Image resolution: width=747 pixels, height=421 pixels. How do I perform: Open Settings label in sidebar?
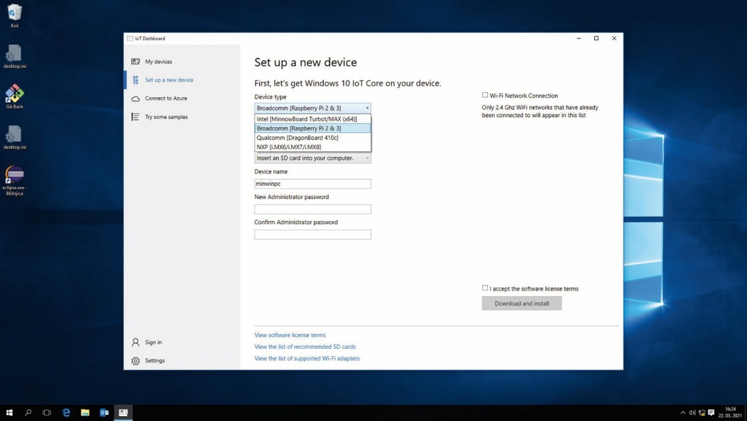tap(155, 361)
